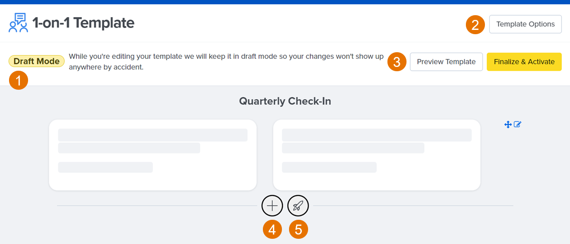
Task: Select the right placeholder card
Action: [377, 155]
